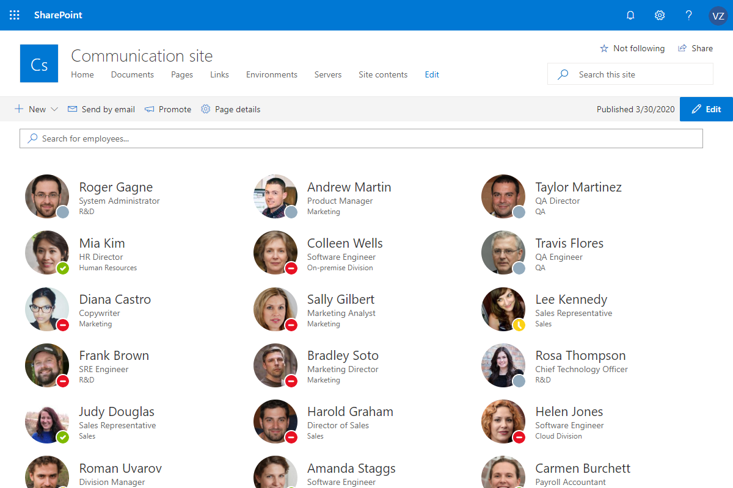Click the VZ account avatar

(x=718, y=15)
